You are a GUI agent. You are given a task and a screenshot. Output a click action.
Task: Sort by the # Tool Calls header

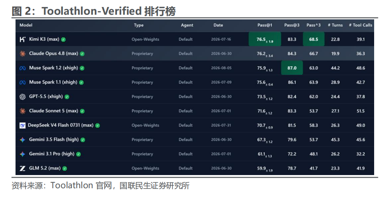361,25
